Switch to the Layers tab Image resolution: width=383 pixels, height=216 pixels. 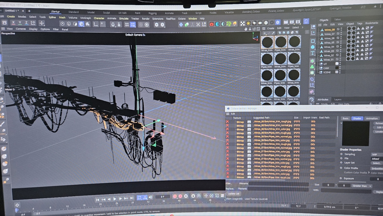point(338,99)
